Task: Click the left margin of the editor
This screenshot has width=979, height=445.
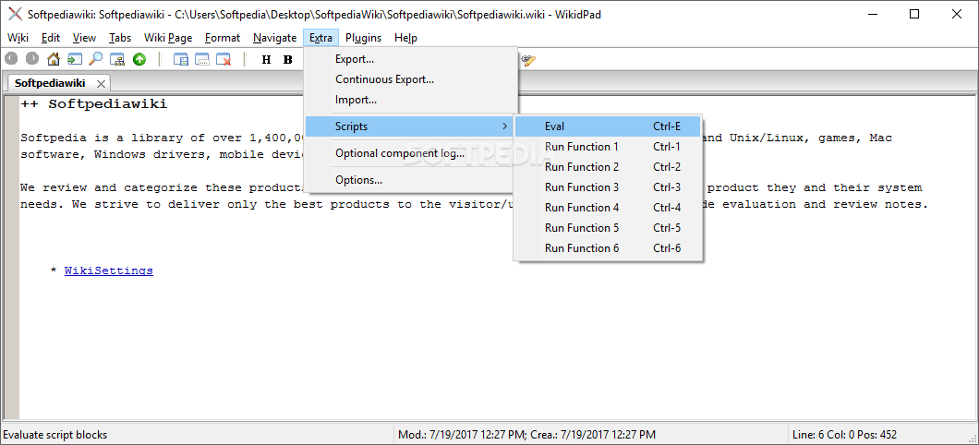Action: tap(11, 258)
